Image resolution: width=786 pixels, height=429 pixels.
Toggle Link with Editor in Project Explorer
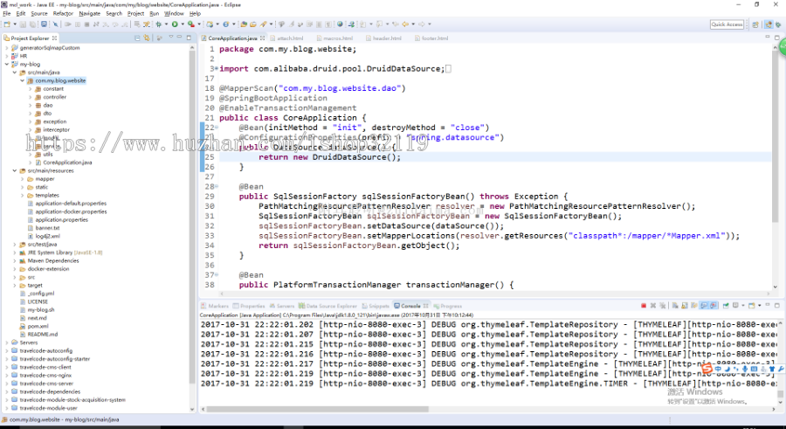(147, 38)
